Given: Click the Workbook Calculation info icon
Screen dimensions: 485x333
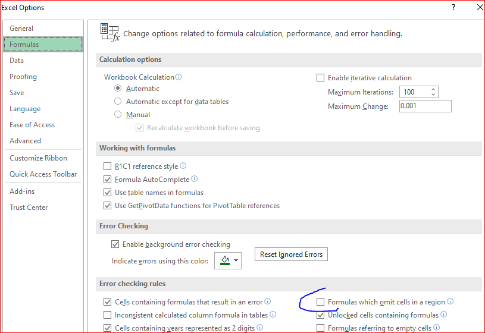Looking at the screenshot, I should point(179,77).
